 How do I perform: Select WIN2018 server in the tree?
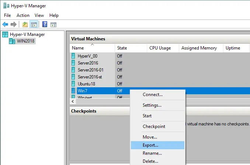(x=25, y=41)
